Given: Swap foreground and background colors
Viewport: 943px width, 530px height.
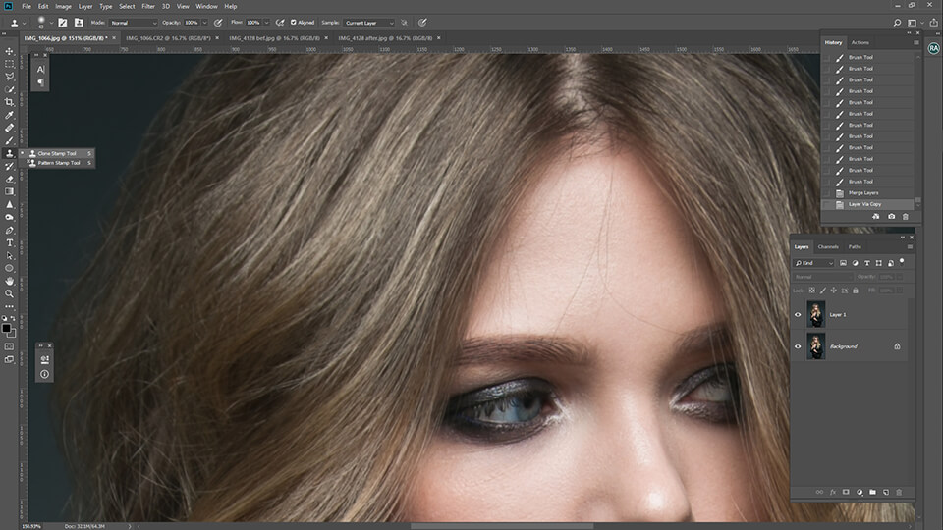Looking at the screenshot, I should 13,318.
